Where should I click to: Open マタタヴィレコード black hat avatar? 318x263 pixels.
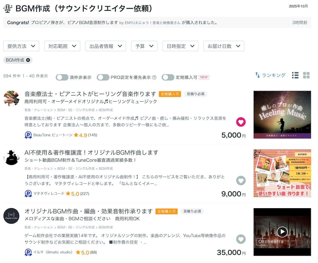[11, 157]
